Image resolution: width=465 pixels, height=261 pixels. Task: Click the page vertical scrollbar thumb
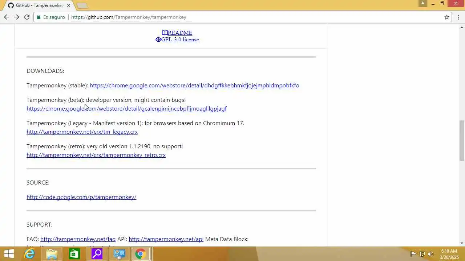tap(462, 140)
